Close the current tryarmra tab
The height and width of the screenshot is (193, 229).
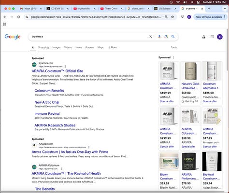coord(202,9)
